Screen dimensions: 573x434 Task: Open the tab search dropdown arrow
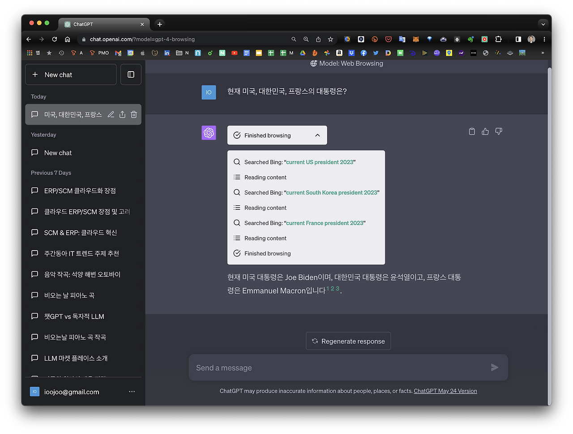pos(543,24)
